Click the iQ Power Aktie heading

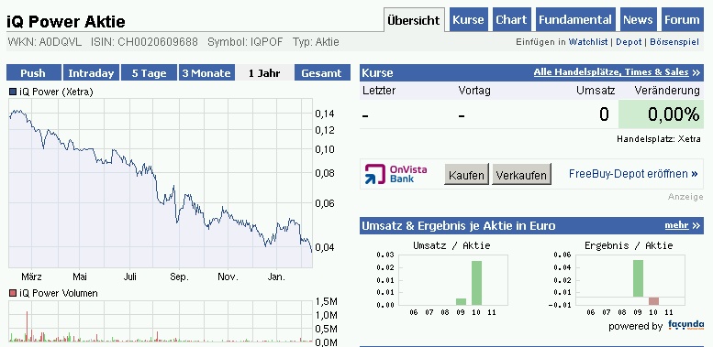tap(66, 21)
